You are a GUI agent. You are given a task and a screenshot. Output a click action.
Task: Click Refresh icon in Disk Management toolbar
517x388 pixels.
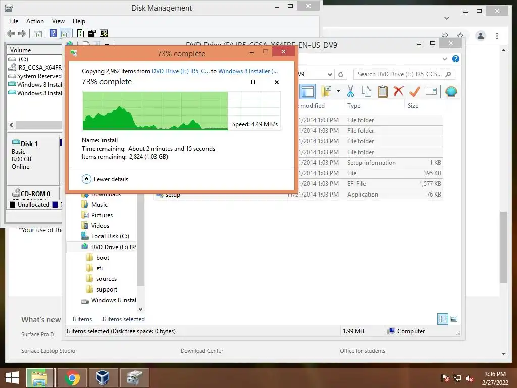point(80,33)
